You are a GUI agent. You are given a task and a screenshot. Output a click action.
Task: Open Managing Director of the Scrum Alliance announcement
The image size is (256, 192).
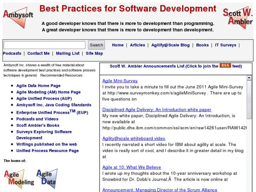point(160,190)
